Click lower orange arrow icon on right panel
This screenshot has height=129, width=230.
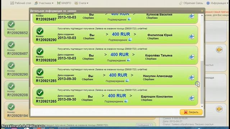pos(219,109)
